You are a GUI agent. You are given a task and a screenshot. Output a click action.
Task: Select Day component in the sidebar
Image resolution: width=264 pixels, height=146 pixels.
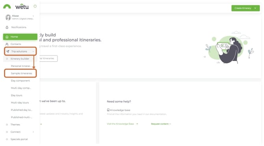tap(20, 81)
